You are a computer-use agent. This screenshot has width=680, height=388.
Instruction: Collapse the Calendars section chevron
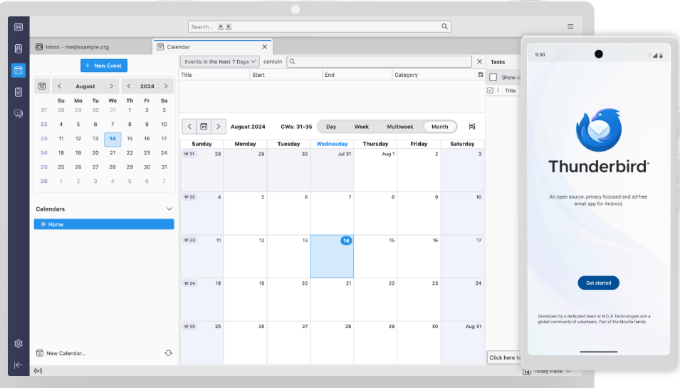point(169,209)
